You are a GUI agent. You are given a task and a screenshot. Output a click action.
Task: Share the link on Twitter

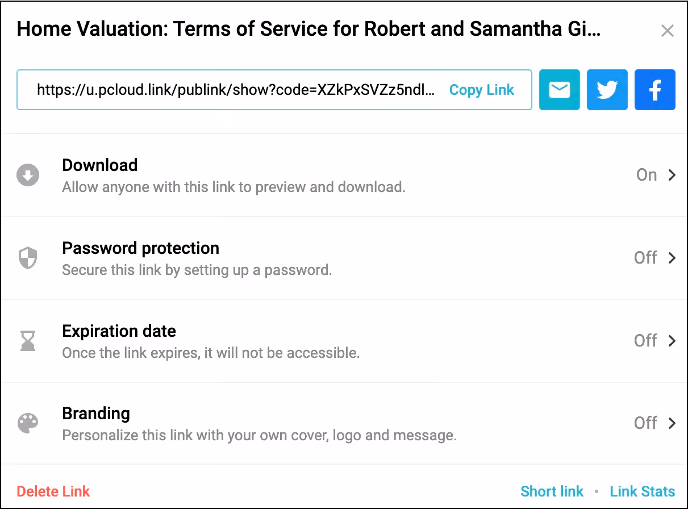(x=607, y=89)
